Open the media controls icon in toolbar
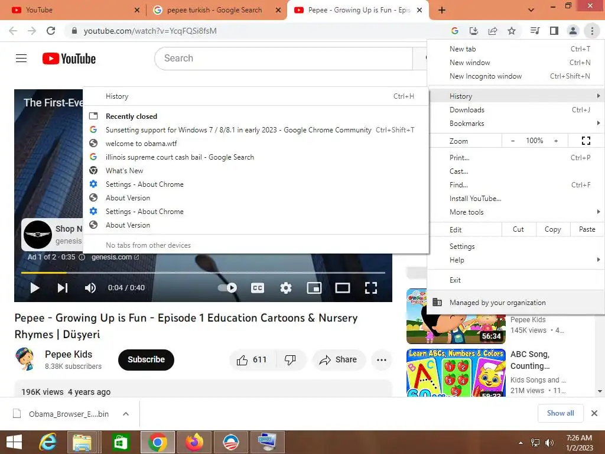This screenshot has height=454, width=605. (535, 31)
